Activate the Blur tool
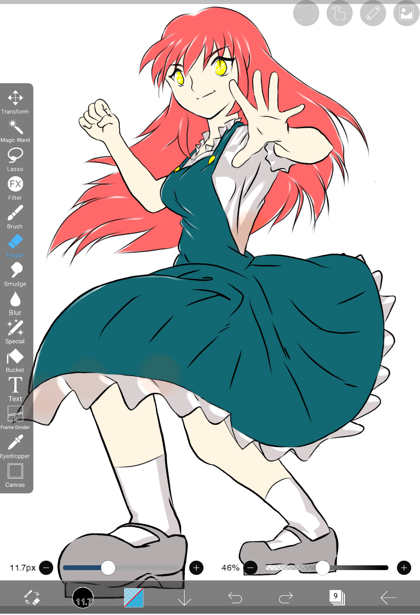This screenshot has height=615, width=420. [x=15, y=303]
